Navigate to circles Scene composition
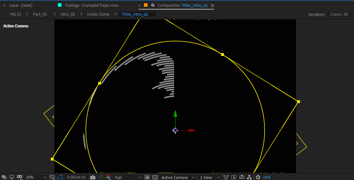This screenshot has width=354, height=180. coord(98,14)
